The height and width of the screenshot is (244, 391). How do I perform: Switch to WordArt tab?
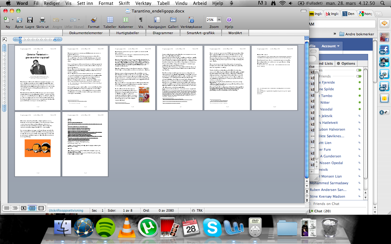click(x=235, y=33)
